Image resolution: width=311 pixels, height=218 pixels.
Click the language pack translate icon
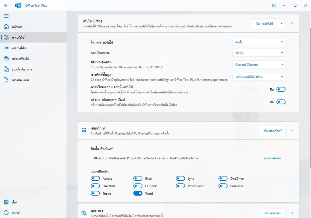click(x=84, y=213)
